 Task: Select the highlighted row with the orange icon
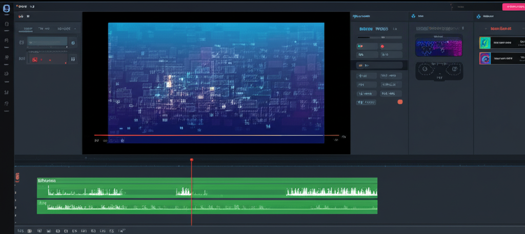click(x=379, y=65)
